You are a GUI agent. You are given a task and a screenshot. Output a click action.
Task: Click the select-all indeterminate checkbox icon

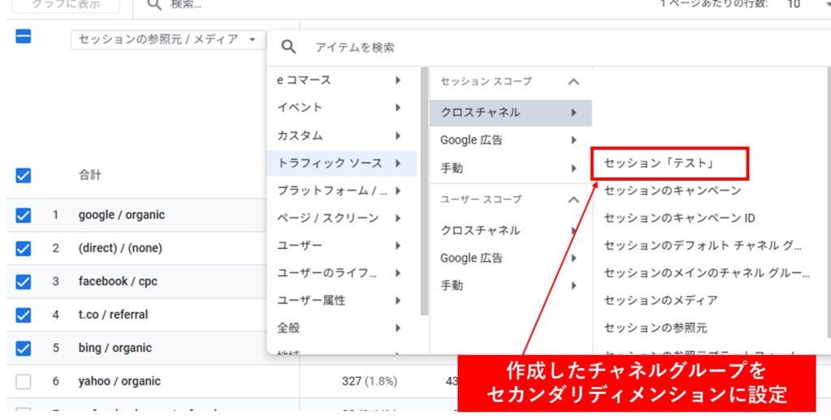(x=24, y=36)
